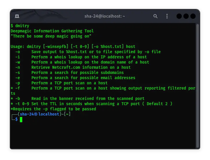
Task: Click the vertical scrollbar on the right edge
Action: pos(198,84)
